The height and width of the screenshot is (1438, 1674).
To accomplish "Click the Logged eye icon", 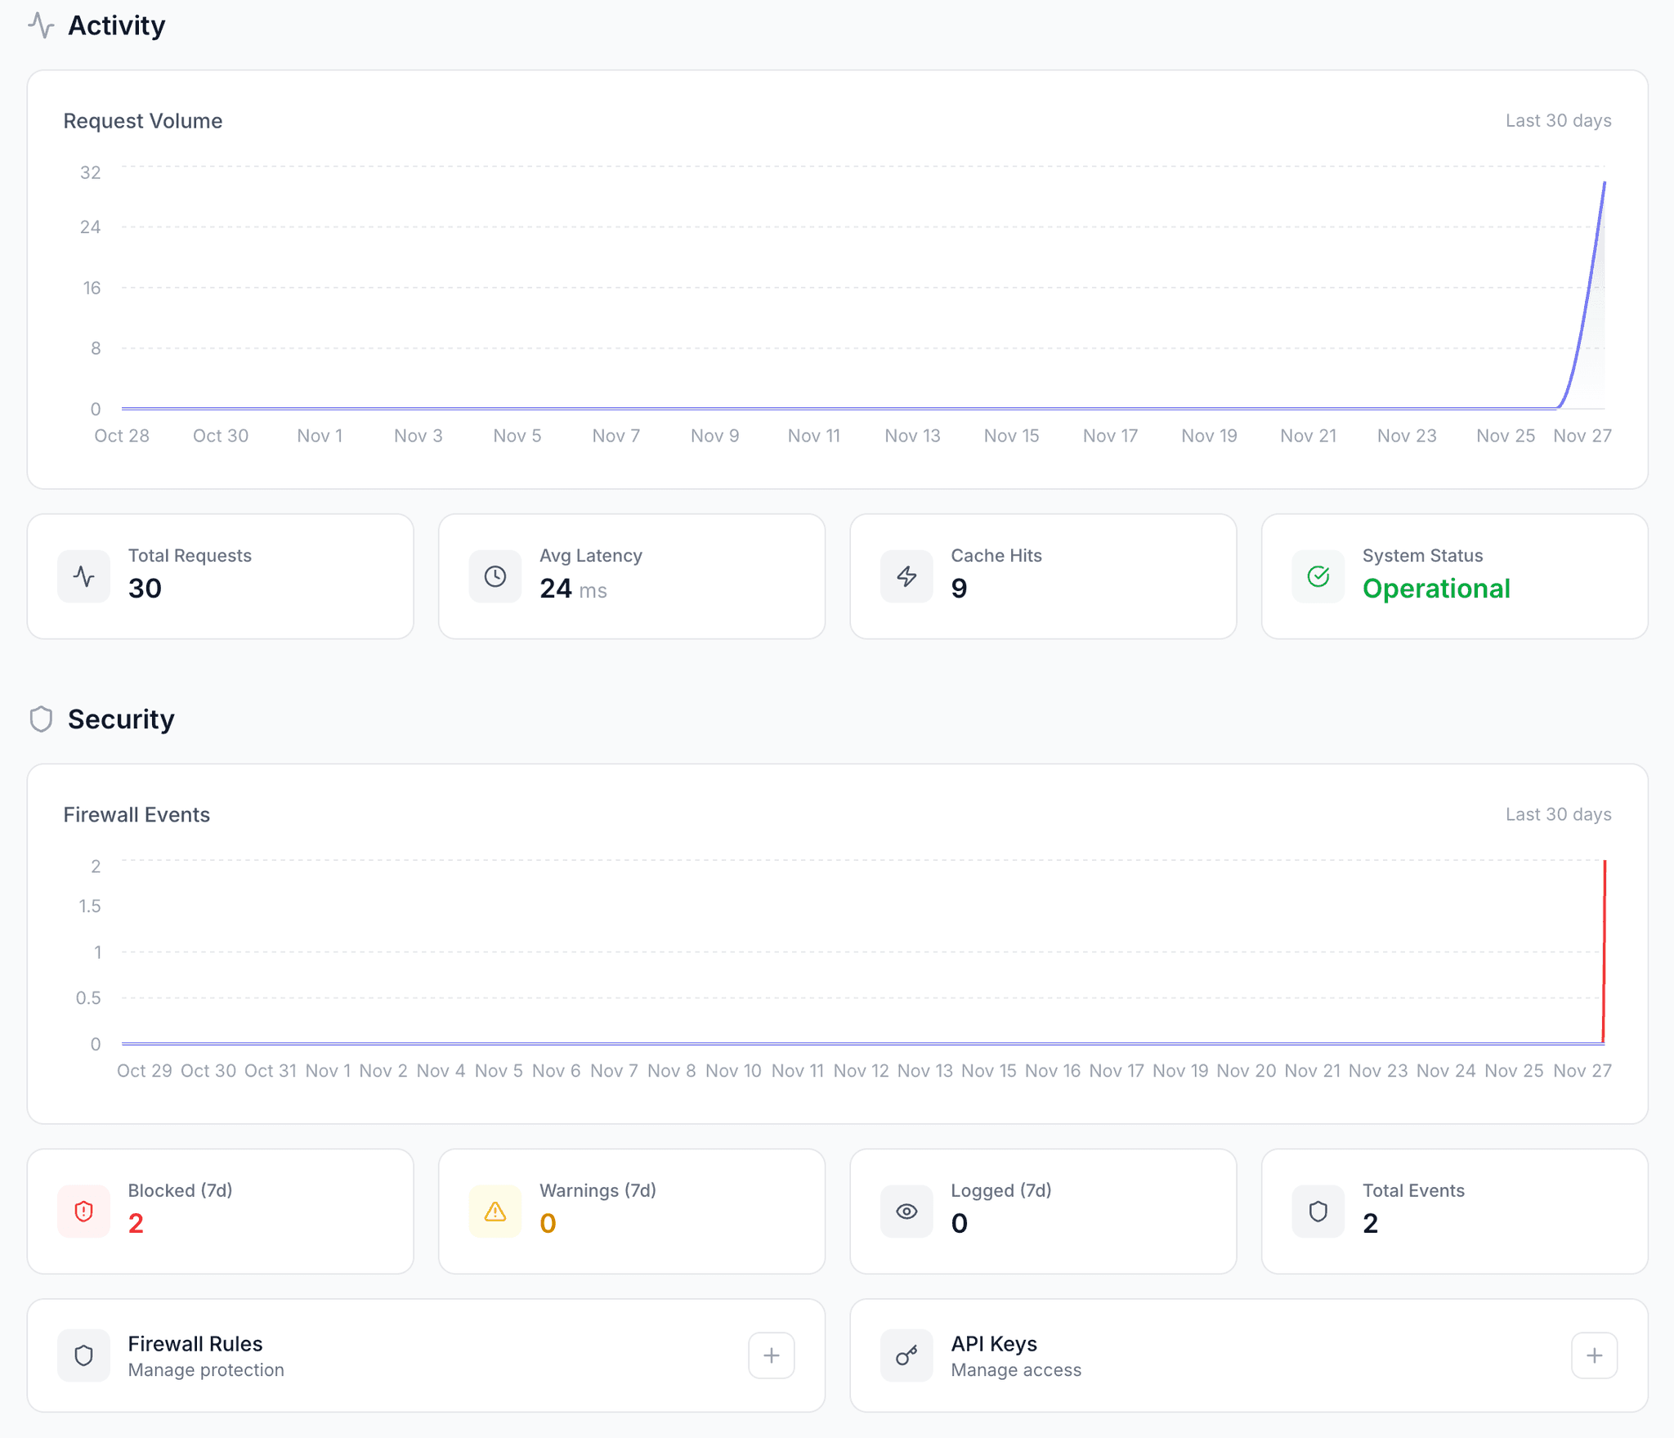I will coord(906,1212).
